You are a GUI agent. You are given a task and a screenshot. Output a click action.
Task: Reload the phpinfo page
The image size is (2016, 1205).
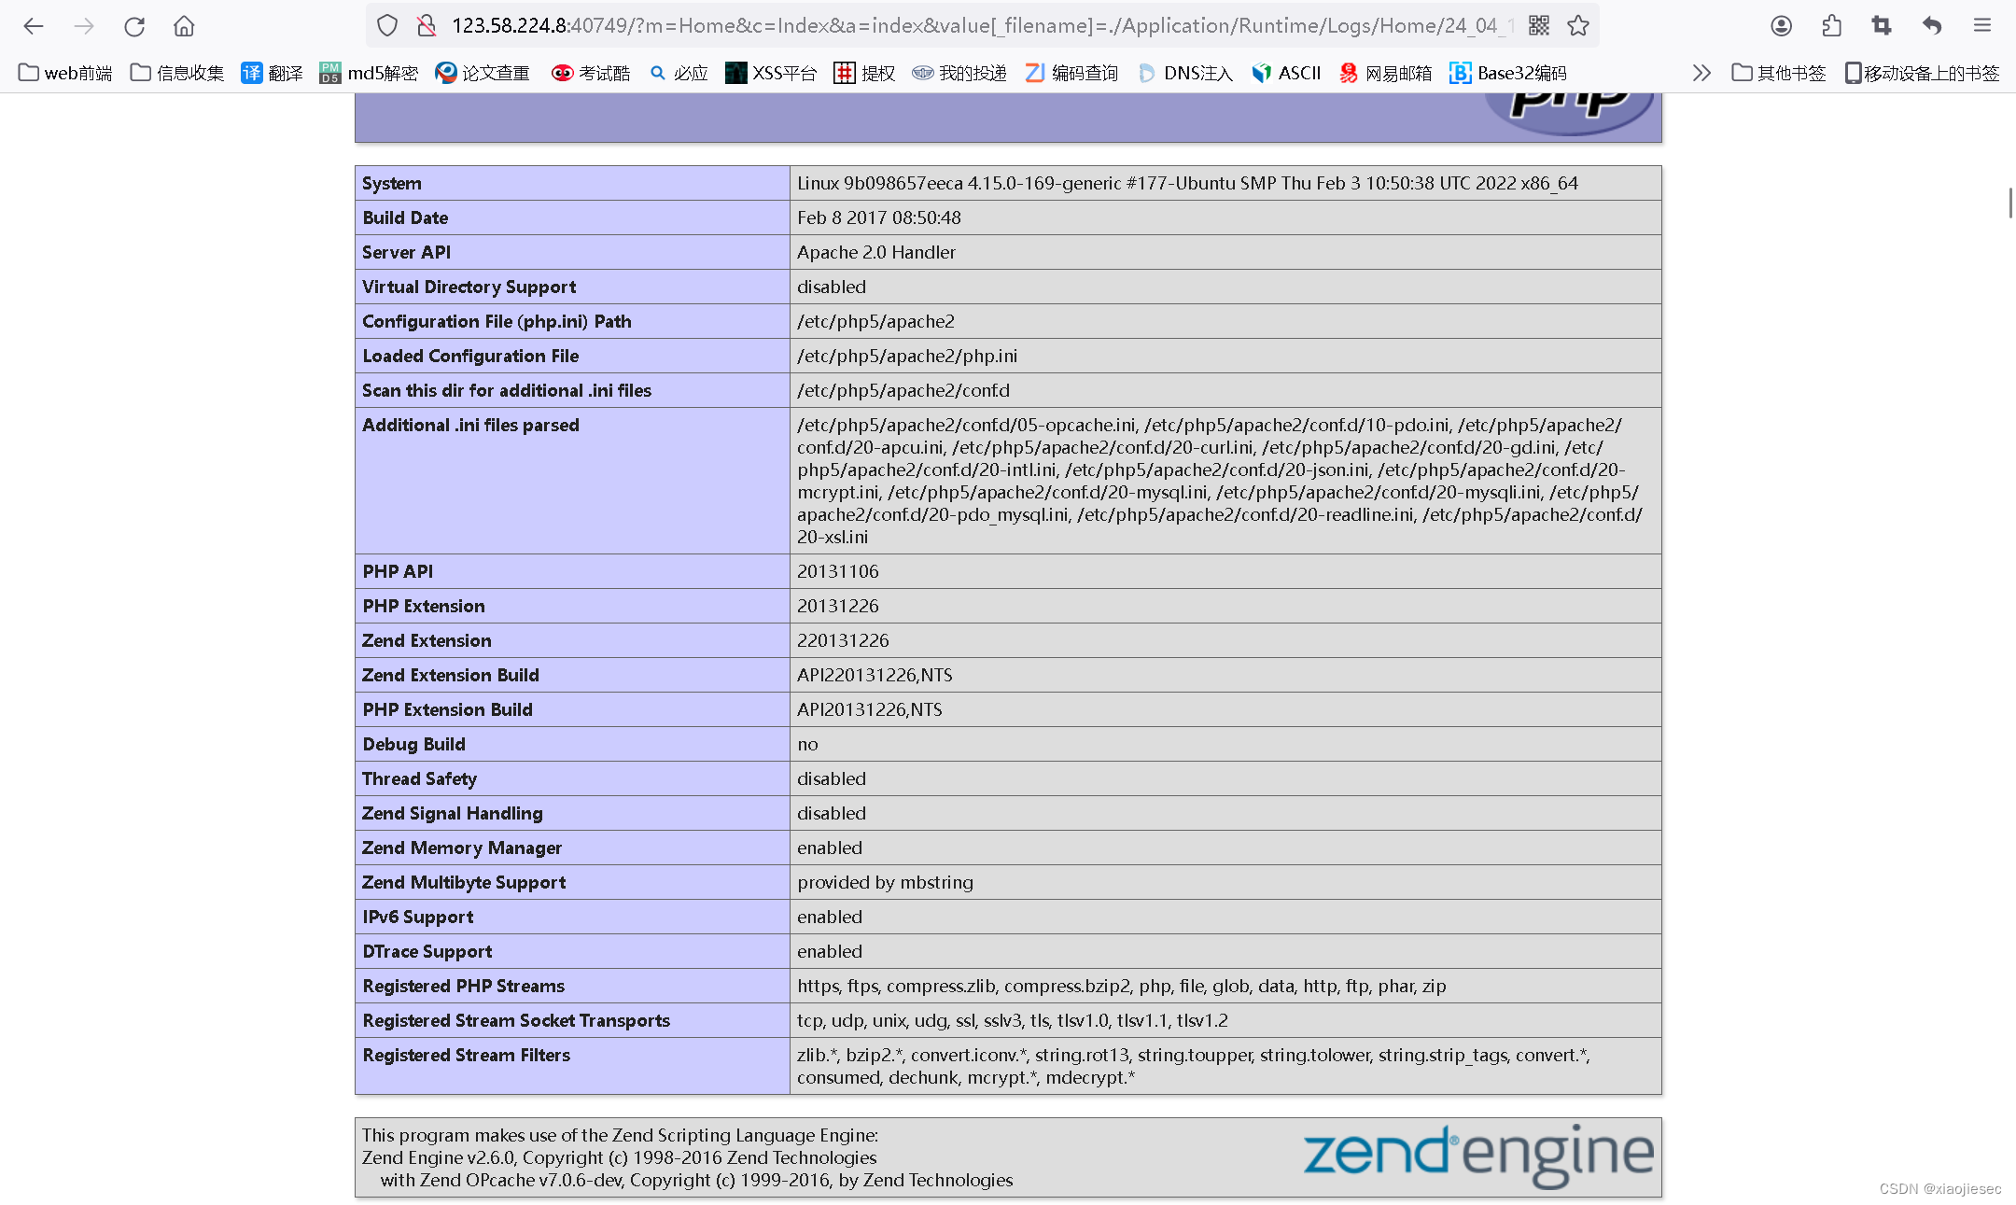(x=133, y=25)
